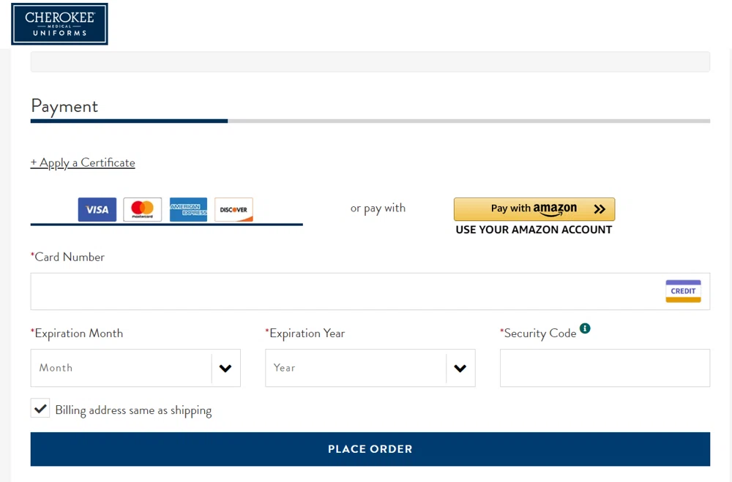Viewport: 732px width, 482px height.
Task: Click the chevron on the Month selector
Action: 225,368
